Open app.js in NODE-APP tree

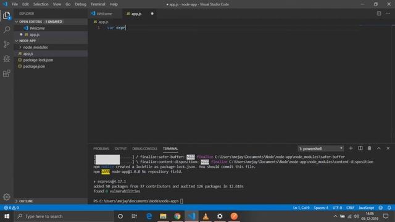51,54
